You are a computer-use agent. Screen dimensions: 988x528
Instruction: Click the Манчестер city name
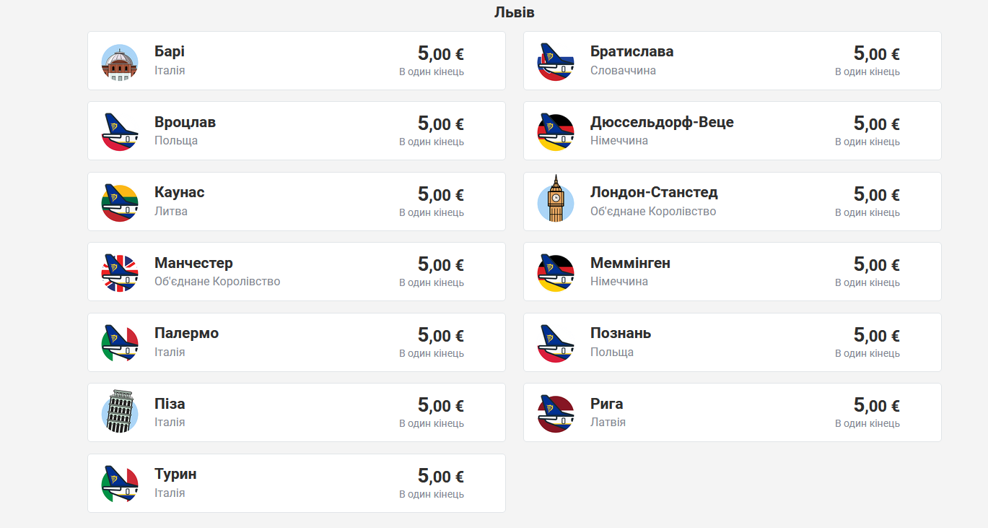193,263
